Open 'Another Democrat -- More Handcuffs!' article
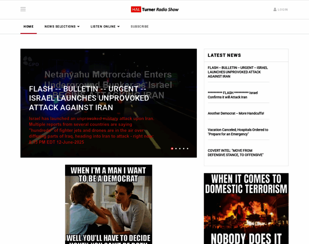Image resolution: width=309 pixels, height=244 pixels. point(236,113)
